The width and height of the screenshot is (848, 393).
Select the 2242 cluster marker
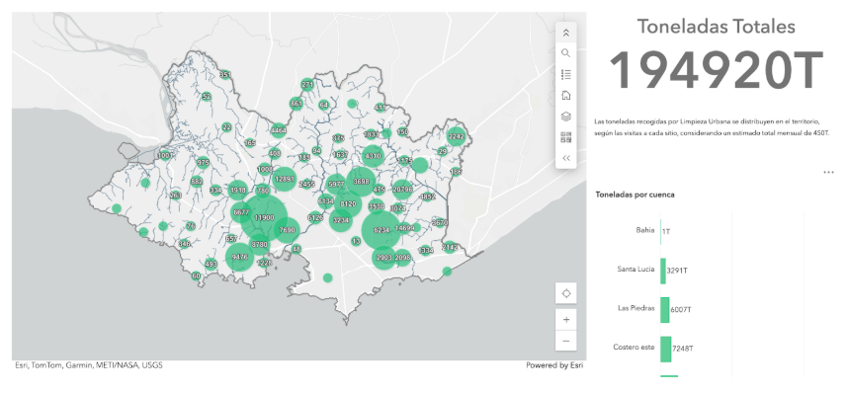pyautogui.click(x=456, y=137)
